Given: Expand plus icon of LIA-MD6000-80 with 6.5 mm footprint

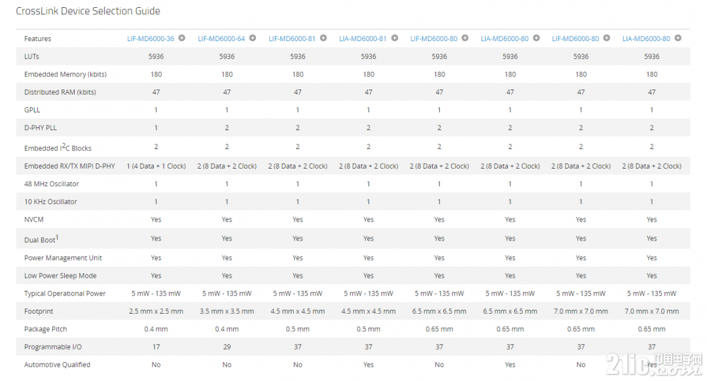Looking at the screenshot, I should [536, 39].
